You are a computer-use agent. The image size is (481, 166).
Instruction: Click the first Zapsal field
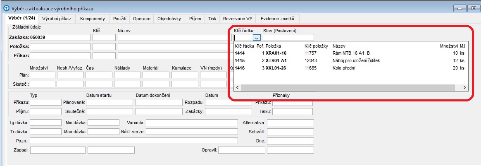[x=58, y=150]
